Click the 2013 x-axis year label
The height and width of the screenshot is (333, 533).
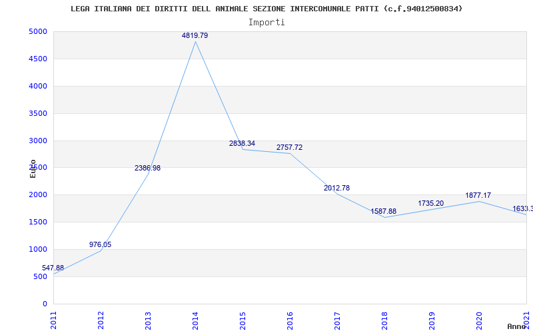click(148, 321)
